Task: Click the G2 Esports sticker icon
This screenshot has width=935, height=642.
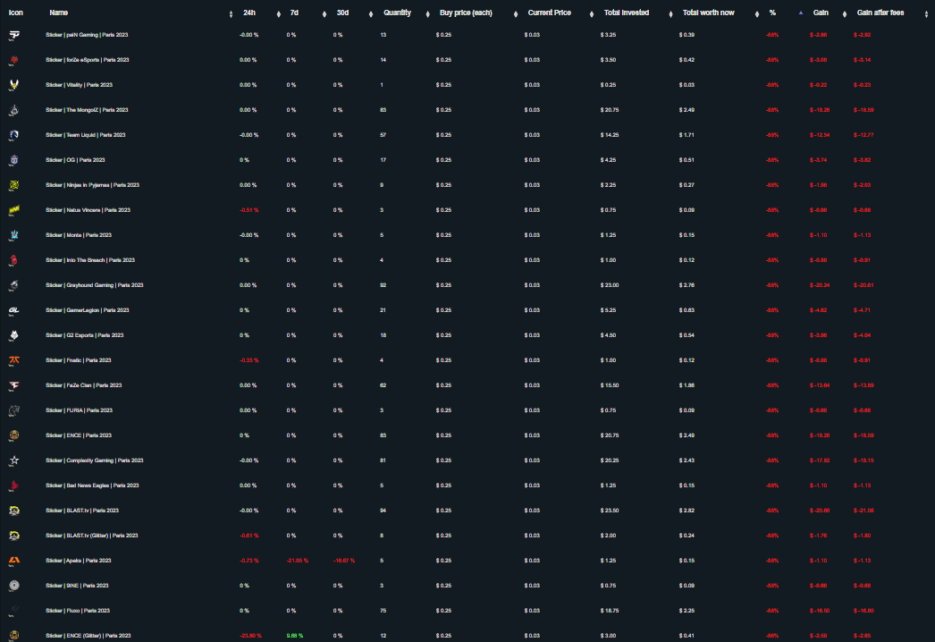Action: coord(14,336)
